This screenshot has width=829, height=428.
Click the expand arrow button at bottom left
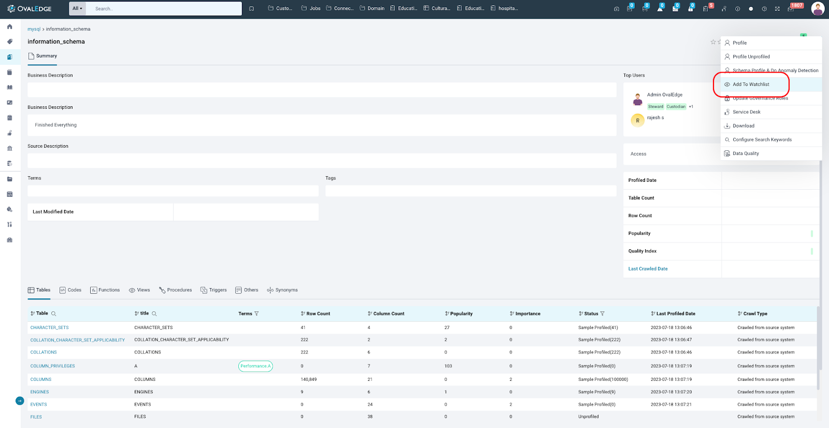coord(20,401)
